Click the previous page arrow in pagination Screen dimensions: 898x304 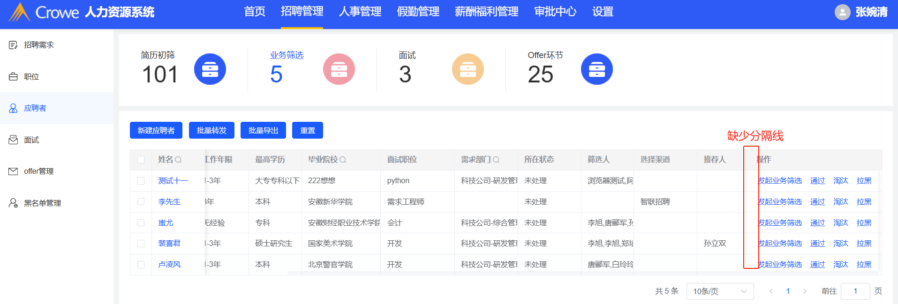(771, 291)
